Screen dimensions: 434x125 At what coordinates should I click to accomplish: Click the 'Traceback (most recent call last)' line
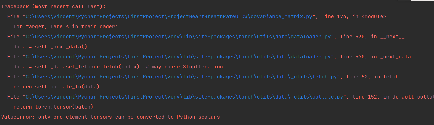(53, 7)
